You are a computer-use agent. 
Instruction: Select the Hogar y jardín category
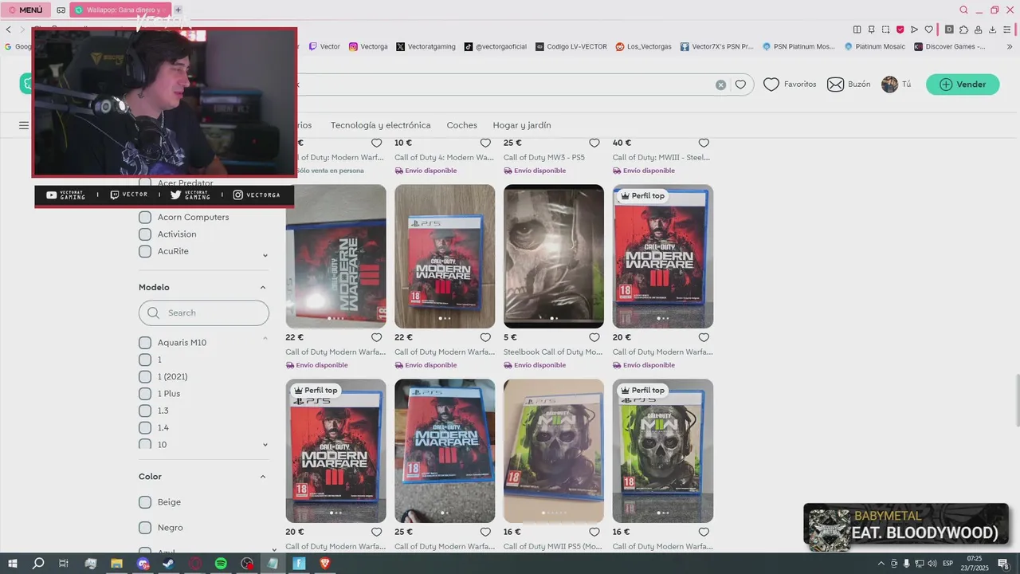(522, 125)
